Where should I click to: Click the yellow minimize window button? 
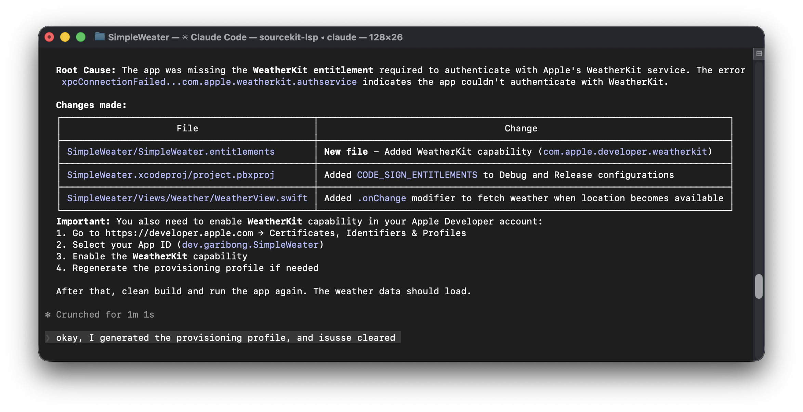pyautogui.click(x=65, y=37)
